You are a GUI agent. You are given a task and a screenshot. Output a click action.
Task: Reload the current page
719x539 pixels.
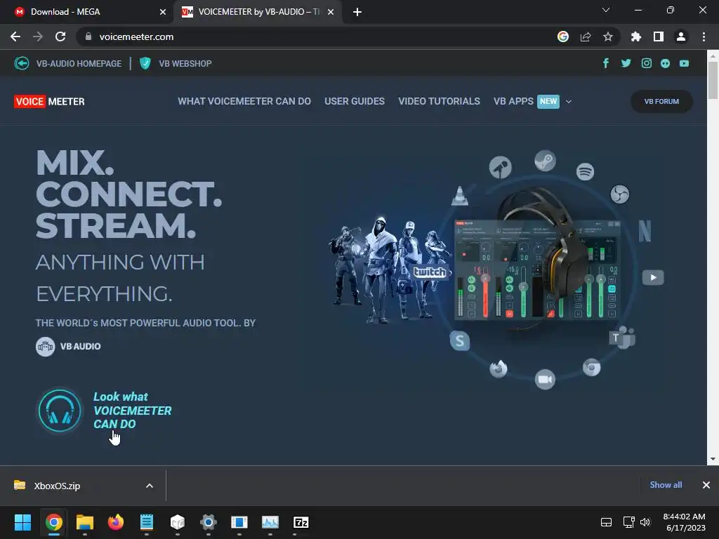click(x=60, y=36)
